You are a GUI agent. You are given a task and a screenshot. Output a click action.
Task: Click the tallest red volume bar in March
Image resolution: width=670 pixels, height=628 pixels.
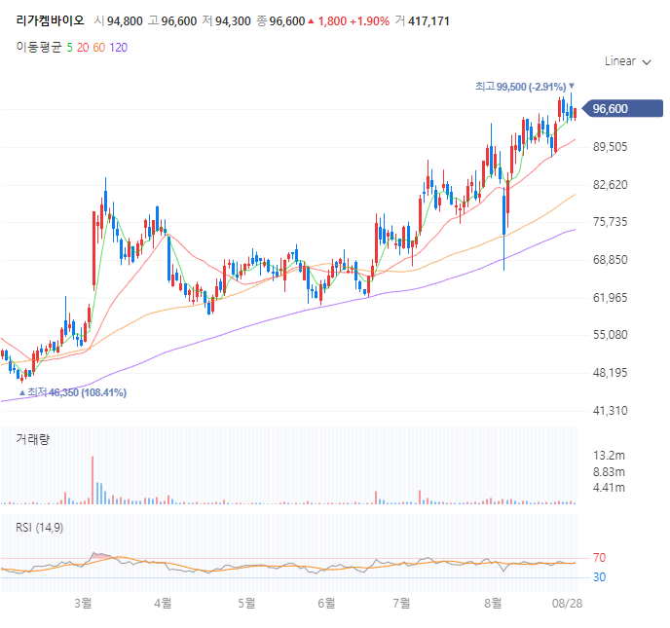pyautogui.click(x=93, y=480)
